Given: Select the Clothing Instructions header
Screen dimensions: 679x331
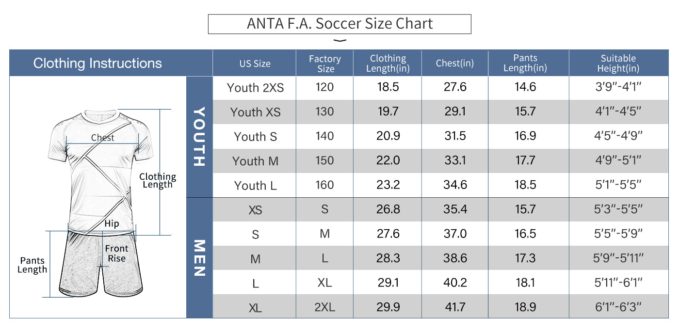Looking at the screenshot, I should point(97,63).
